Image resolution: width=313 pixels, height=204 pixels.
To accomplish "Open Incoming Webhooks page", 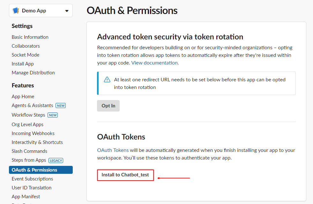I will click(33, 133).
